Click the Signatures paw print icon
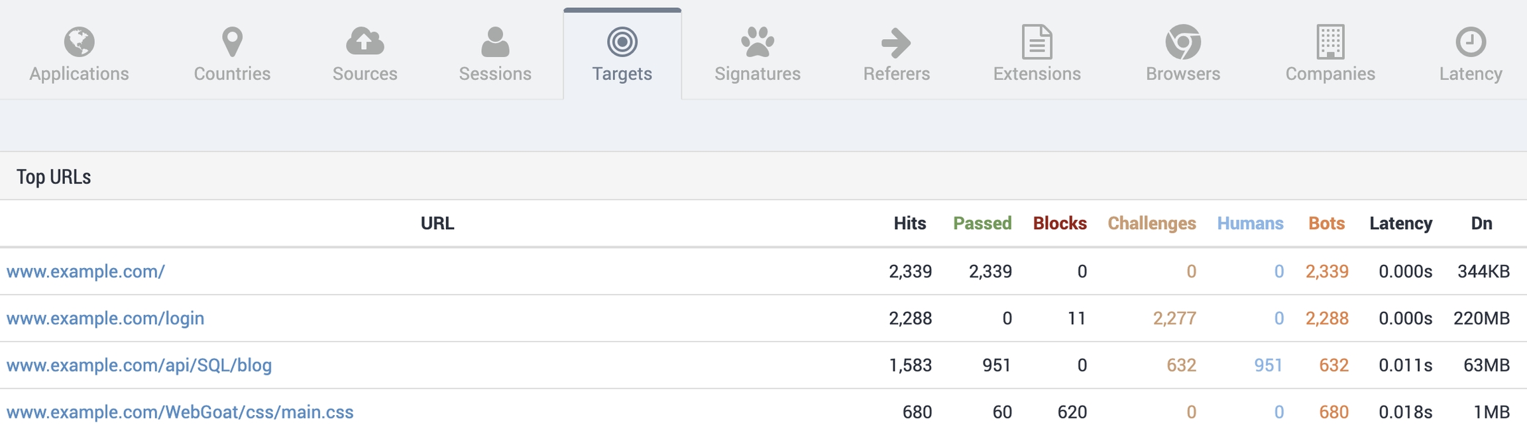The height and width of the screenshot is (429, 1527). [758, 42]
